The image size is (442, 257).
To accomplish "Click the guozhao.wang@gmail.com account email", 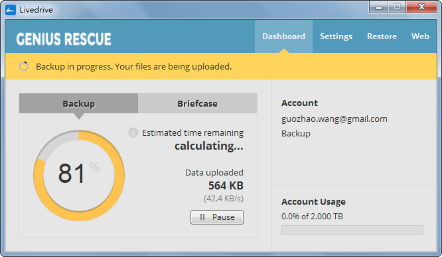I will tap(334, 119).
